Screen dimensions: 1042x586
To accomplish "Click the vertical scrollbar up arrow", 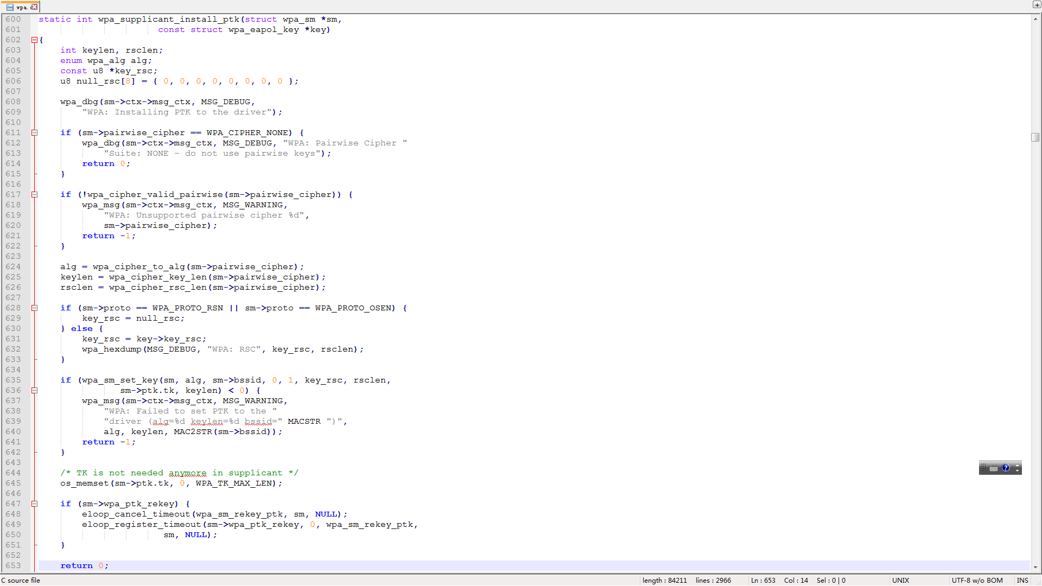I will [x=1035, y=19].
